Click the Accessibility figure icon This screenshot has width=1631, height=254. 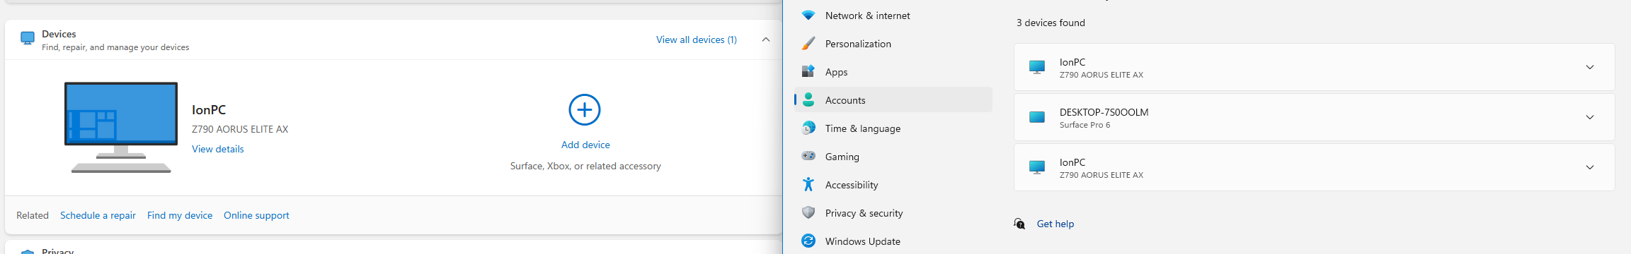[808, 184]
